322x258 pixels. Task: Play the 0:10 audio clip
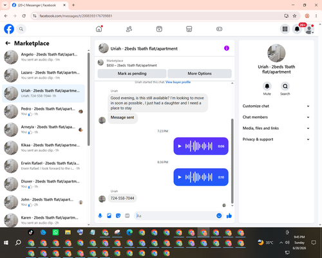coord(180,177)
